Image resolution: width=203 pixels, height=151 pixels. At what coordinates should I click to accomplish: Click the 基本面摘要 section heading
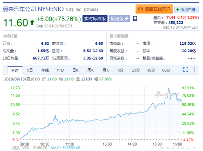tap(119, 36)
